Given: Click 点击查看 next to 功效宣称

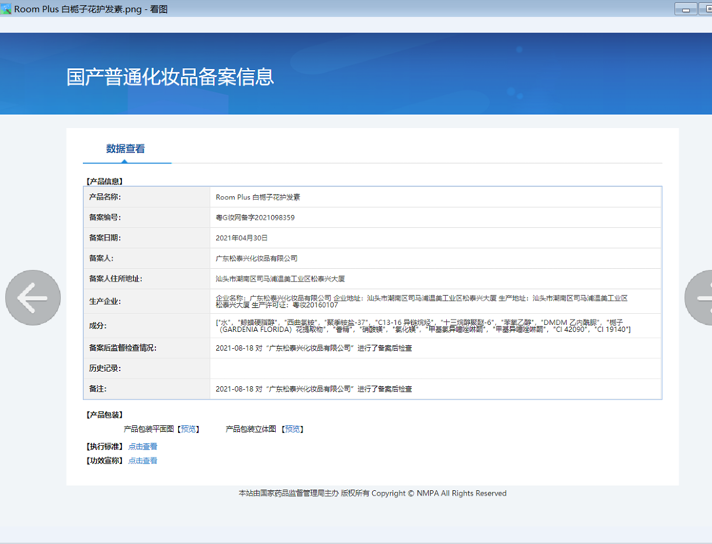Looking at the screenshot, I should tap(143, 460).
